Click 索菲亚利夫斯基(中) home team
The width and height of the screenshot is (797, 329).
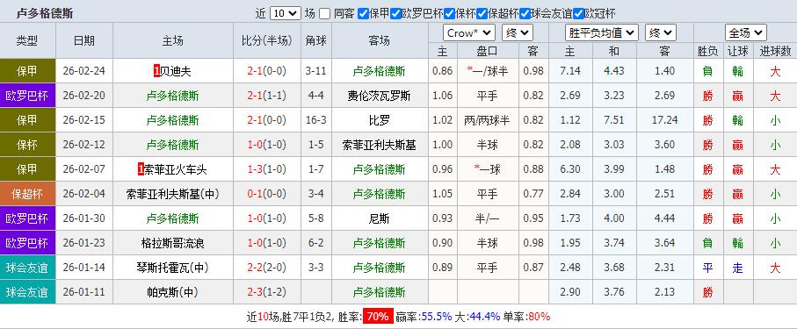point(173,194)
